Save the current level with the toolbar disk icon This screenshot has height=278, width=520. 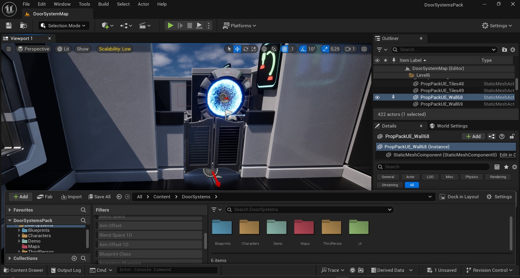point(9,26)
